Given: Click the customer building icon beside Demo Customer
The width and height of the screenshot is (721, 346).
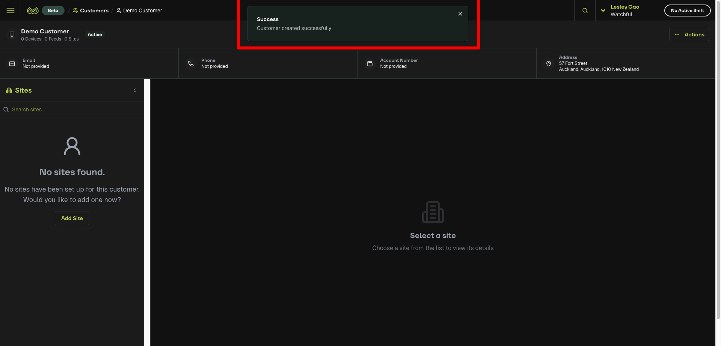Looking at the screenshot, I should click(x=12, y=34).
